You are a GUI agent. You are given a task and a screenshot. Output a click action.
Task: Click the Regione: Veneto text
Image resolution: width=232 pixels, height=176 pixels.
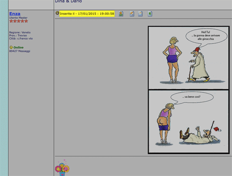[20, 32]
